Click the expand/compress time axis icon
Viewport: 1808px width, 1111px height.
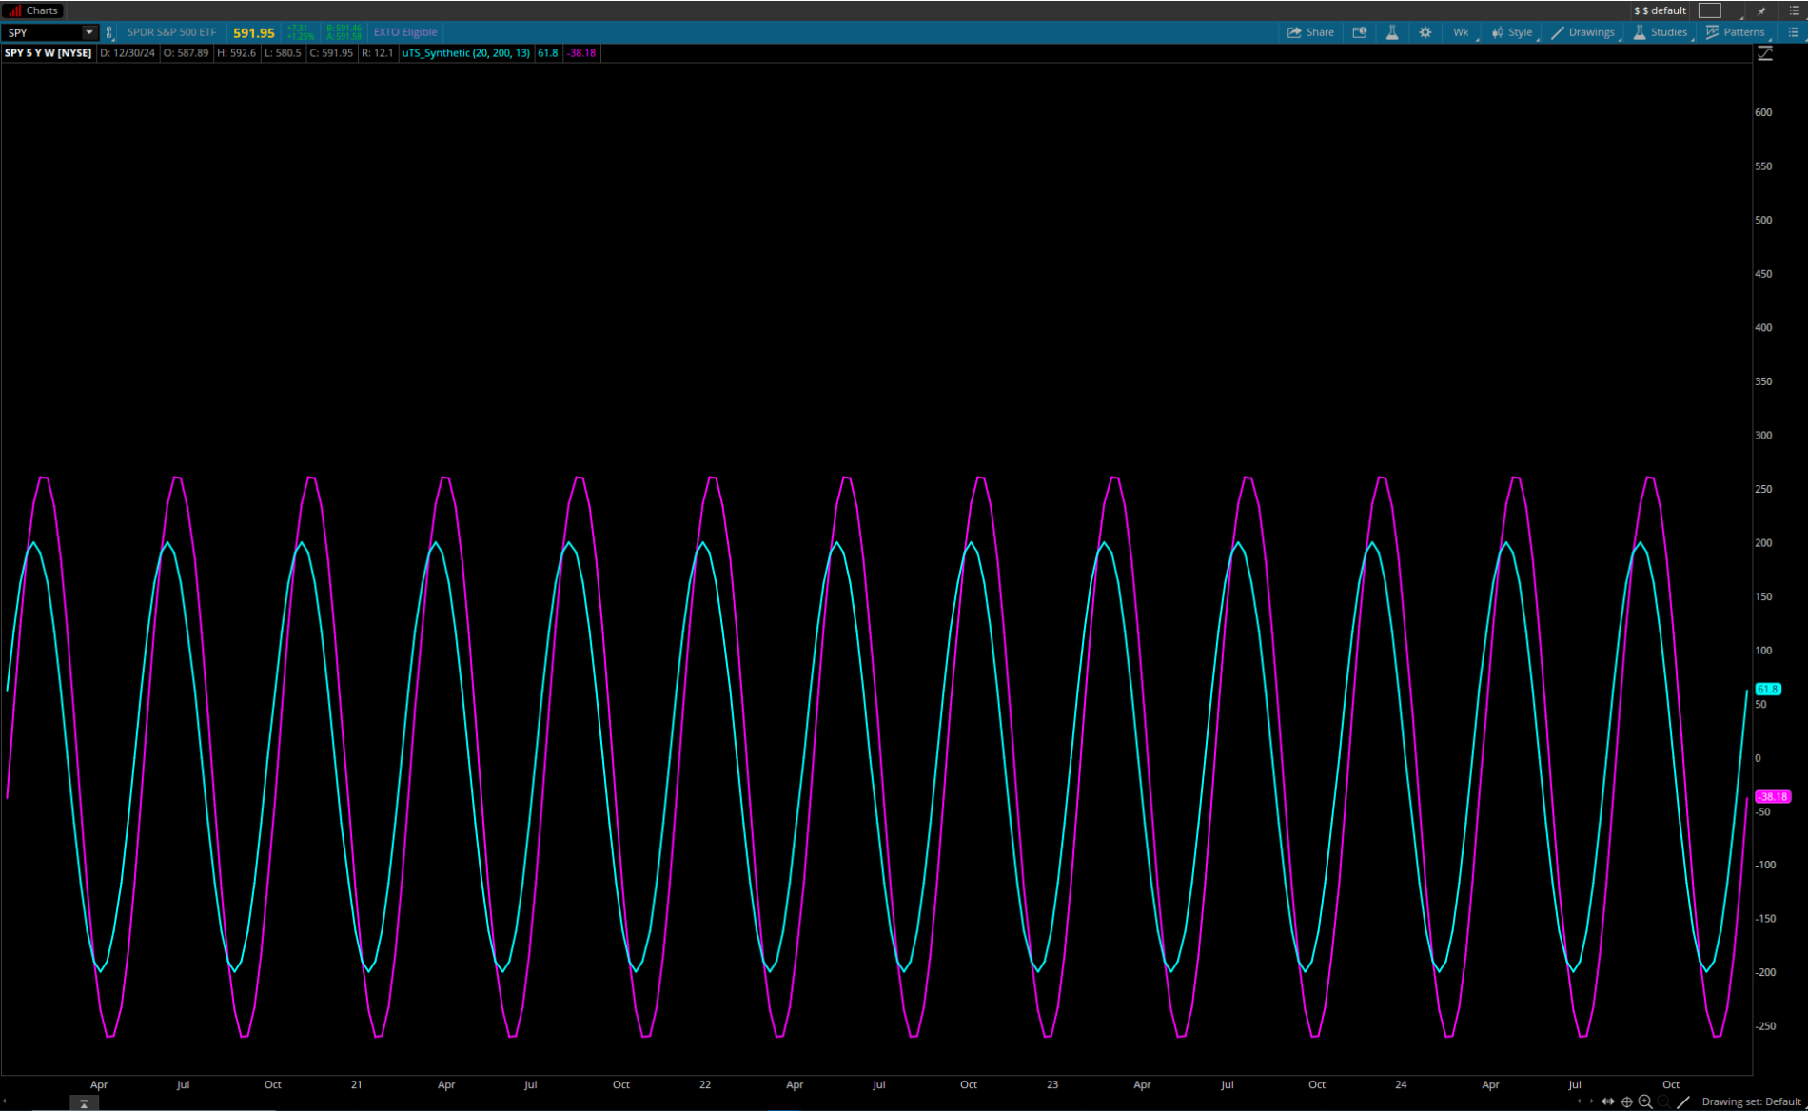pos(1608,1101)
